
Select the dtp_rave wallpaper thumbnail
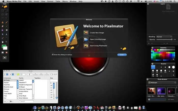161,91
